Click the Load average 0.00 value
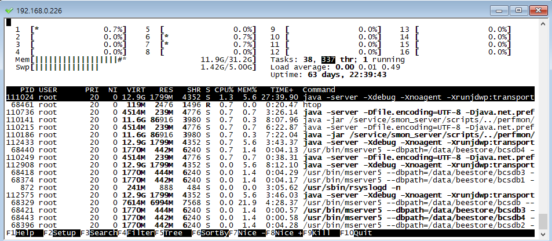Image resolution: width=552 pixels, height=241 pixels. click(x=345, y=67)
